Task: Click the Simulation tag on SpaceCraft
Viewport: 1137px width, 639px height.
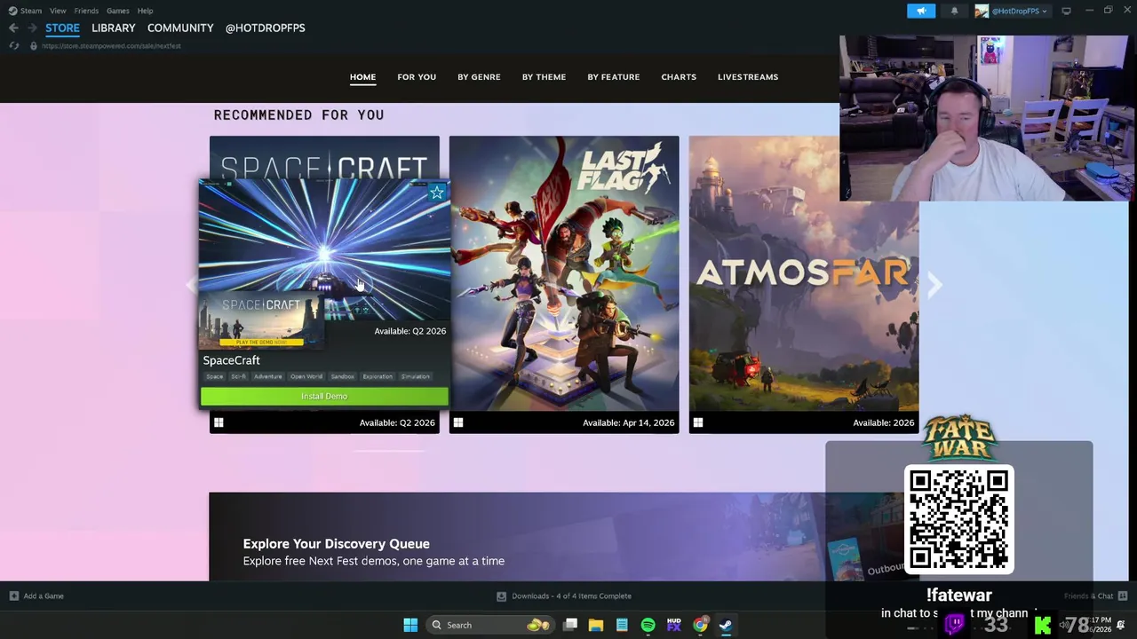Action: tap(415, 376)
